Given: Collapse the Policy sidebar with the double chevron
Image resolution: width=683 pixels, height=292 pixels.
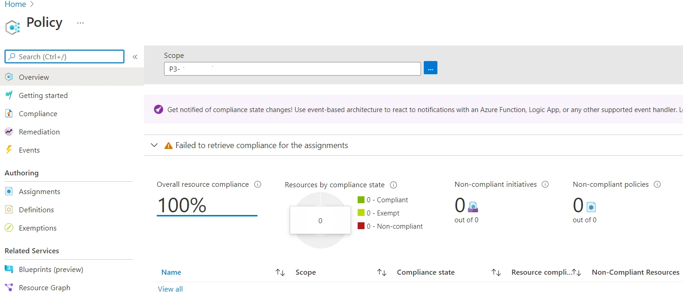Looking at the screenshot, I should pos(135,56).
